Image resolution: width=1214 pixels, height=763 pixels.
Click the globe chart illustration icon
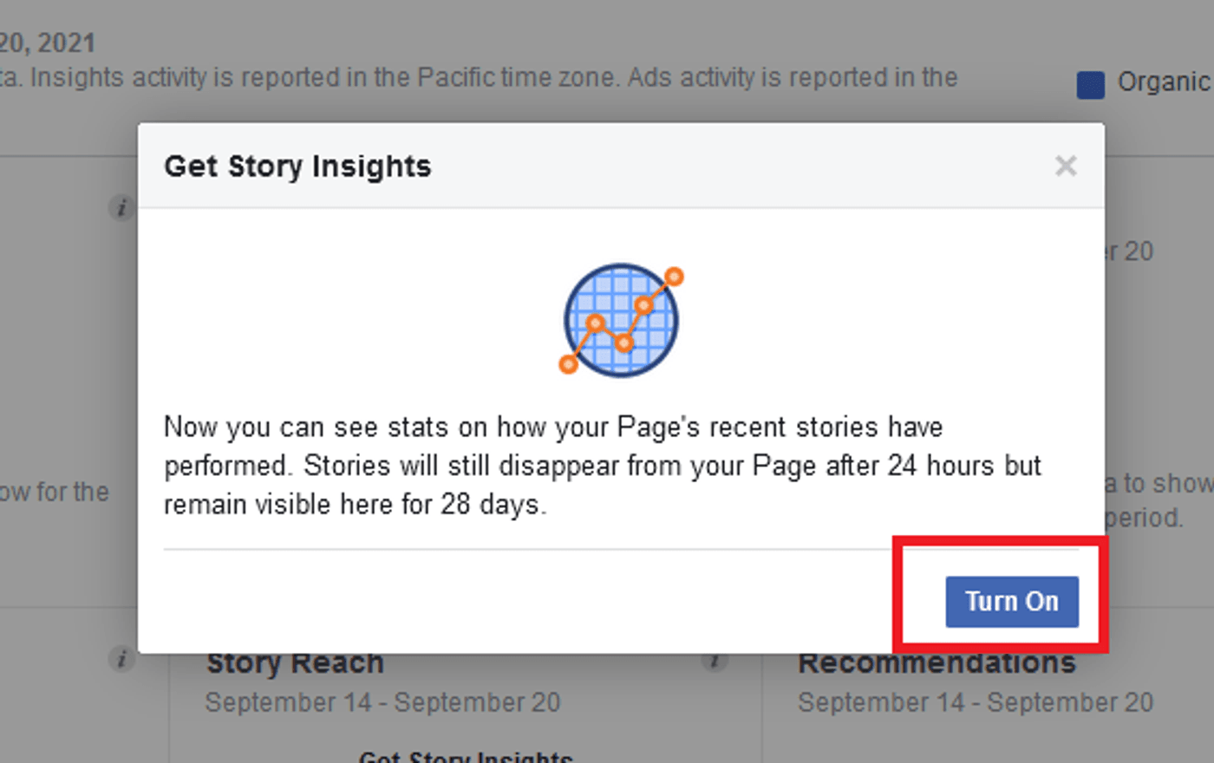click(621, 320)
